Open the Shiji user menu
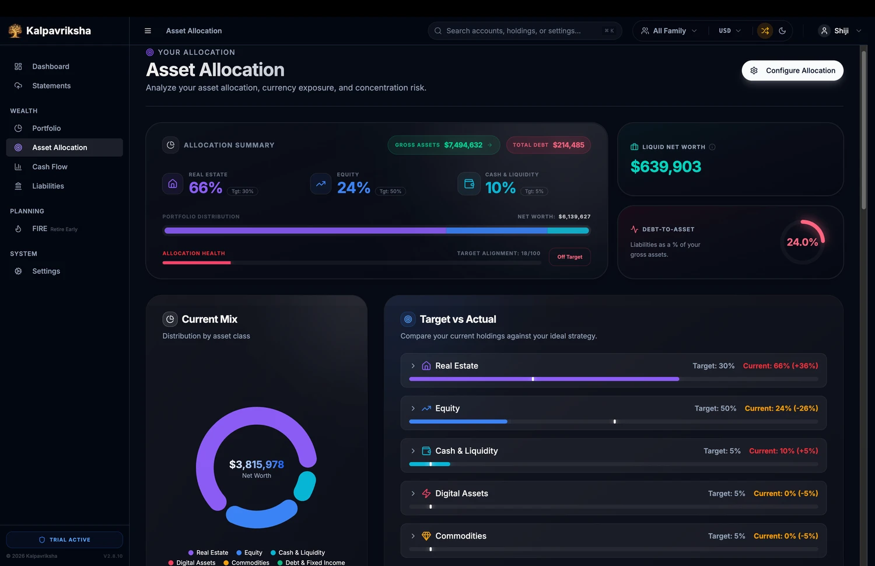The image size is (875, 566). pos(840,31)
